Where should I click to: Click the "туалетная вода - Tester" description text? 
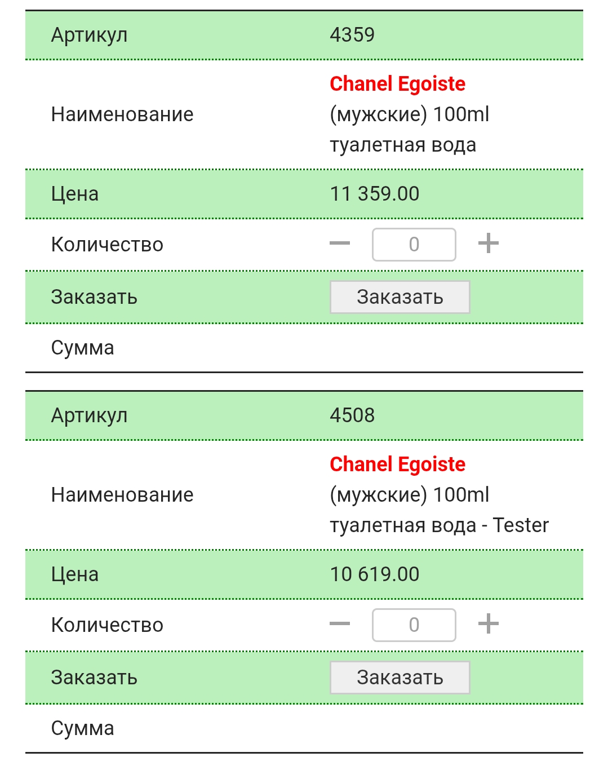click(439, 525)
